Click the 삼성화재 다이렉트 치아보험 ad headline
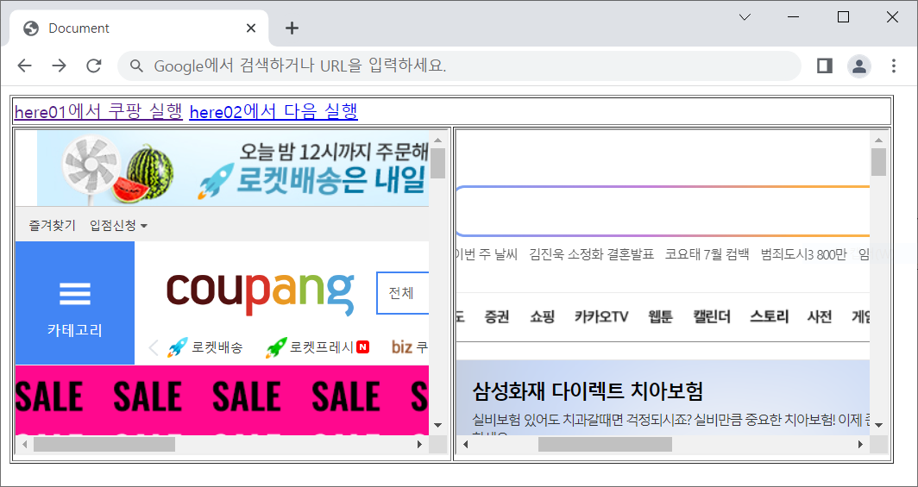This screenshot has width=918, height=487. coord(588,391)
